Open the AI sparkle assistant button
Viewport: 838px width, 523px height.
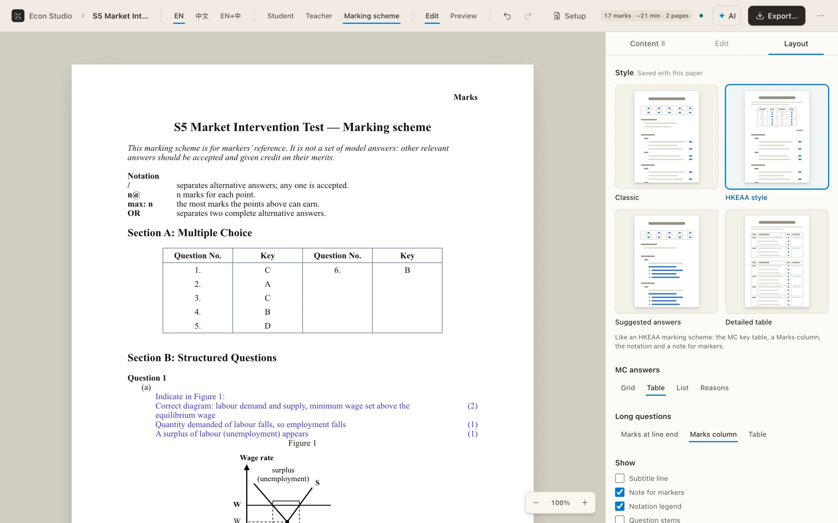pos(727,16)
